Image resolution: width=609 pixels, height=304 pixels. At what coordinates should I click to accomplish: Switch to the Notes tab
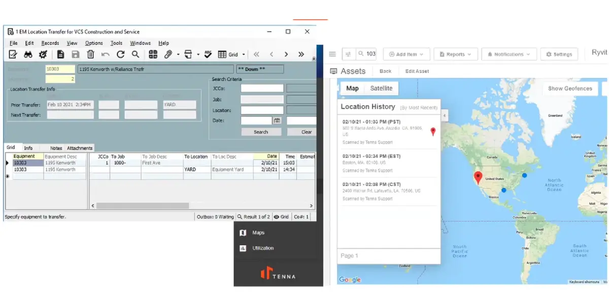(56, 148)
